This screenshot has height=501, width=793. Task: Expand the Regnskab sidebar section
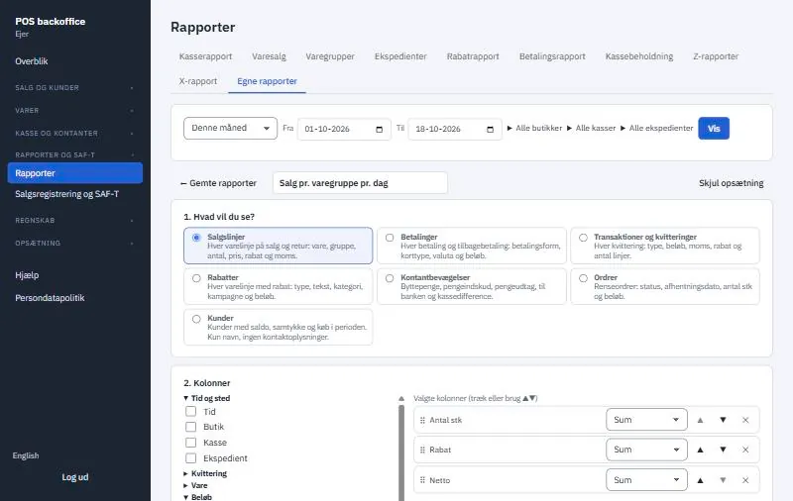click(x=75, y=221)
